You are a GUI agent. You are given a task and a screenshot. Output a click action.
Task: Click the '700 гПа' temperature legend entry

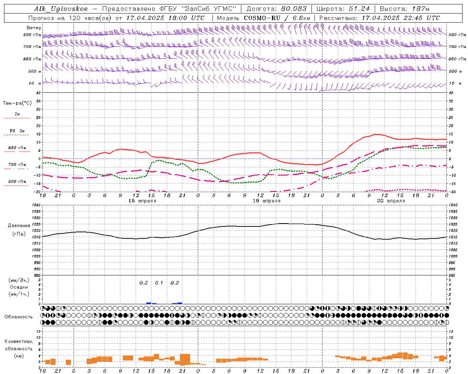pyautogui.click(x=17, y=164)
